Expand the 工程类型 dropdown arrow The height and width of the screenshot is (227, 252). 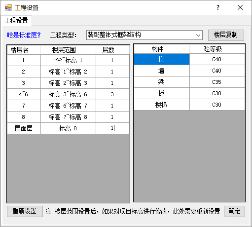pos(198,35)
